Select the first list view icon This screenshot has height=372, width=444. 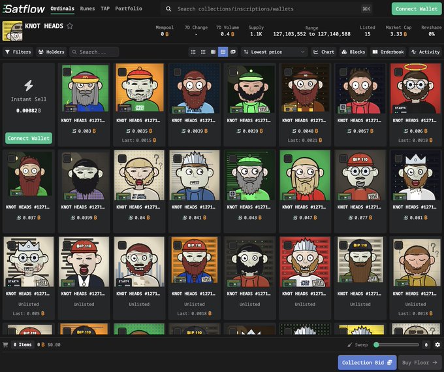pyautogui.click(x=193, y=52)
